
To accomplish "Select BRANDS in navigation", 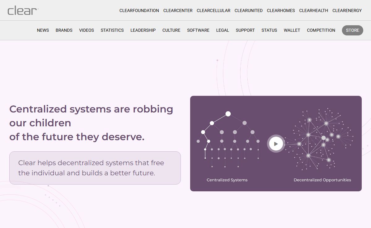I will tap(64, 30).
